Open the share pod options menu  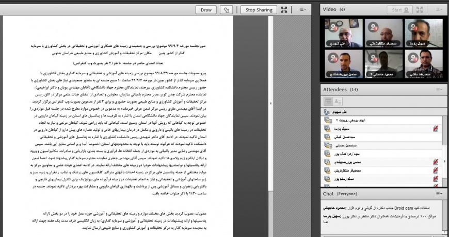[x=303, y=10]
